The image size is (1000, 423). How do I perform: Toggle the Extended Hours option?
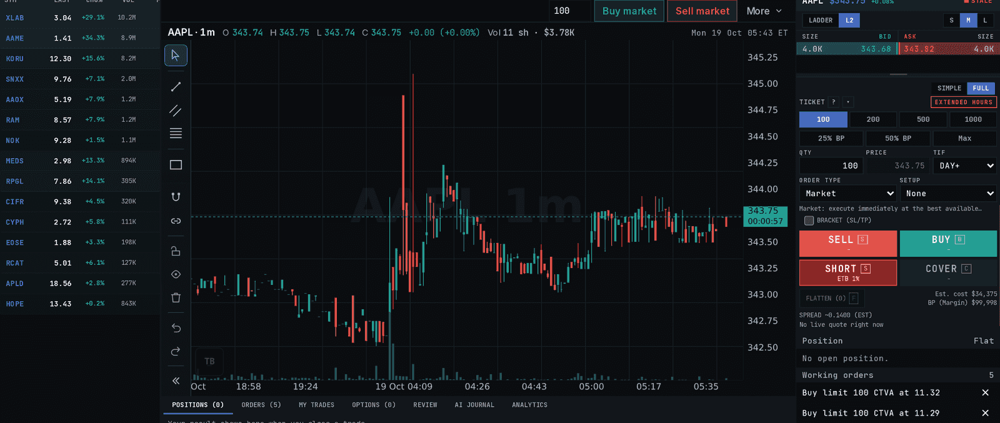pyautogui.click(x=963, y=102)
